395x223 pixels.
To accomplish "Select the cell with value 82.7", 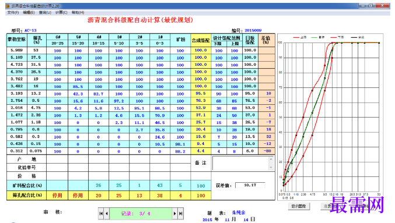I will click(x=99, y=94).
